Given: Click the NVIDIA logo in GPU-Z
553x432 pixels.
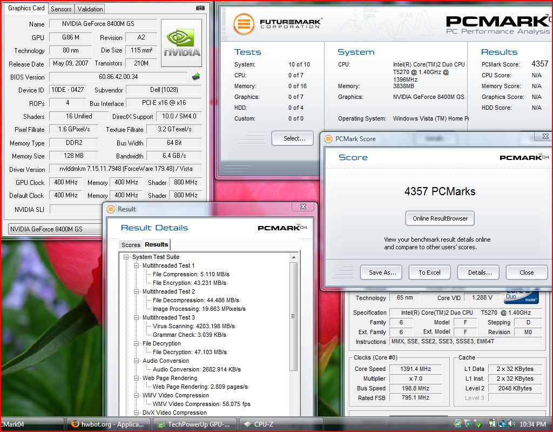Looking at the screenshot, I should point(181,43).
